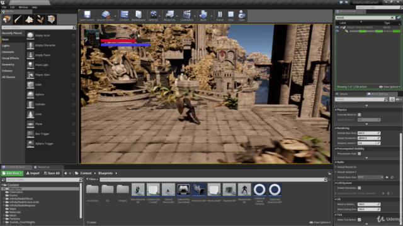Select the Foliage mode icon

[x=40, y=19]
